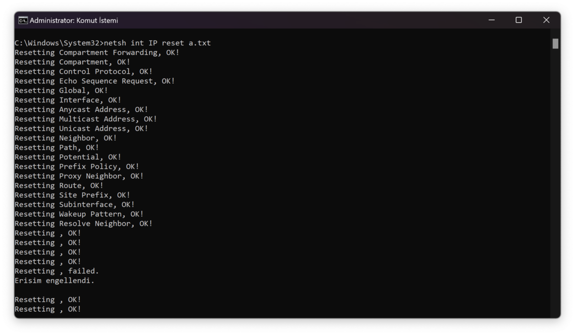Close the Administrator command prompt window
The image size is (575, 335).
point(546,20)
